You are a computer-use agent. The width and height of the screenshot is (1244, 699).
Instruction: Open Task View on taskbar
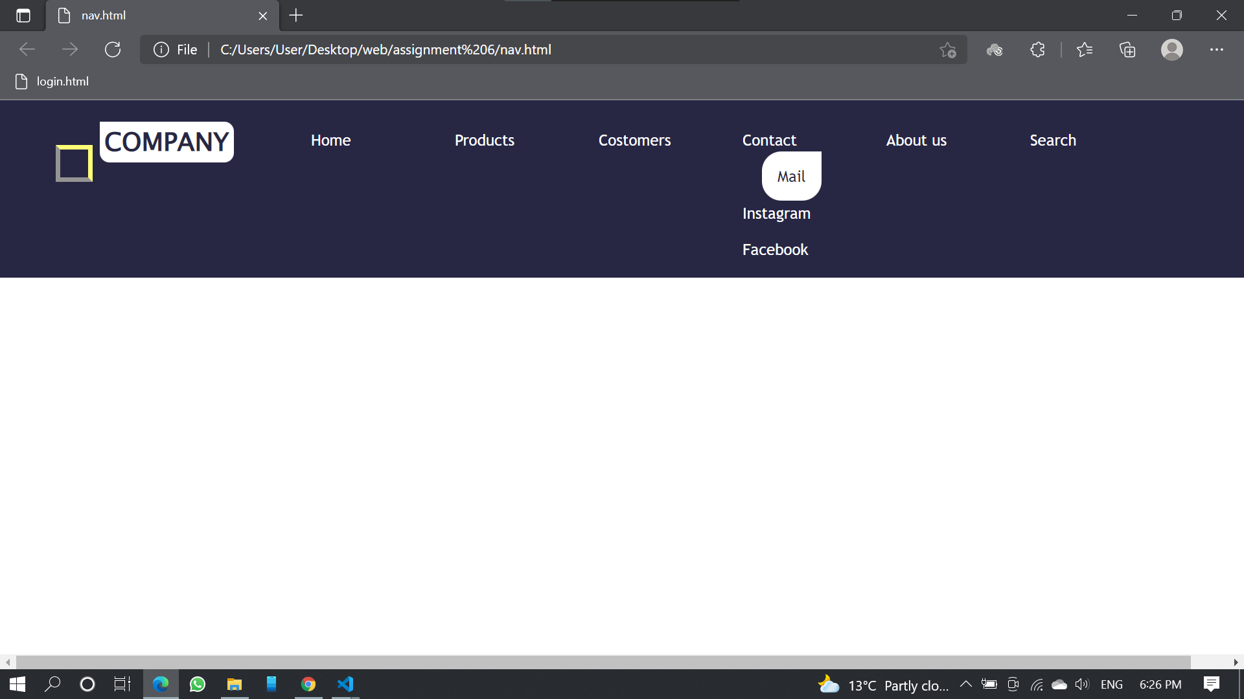pyautogui.click(x=122, y=684)
